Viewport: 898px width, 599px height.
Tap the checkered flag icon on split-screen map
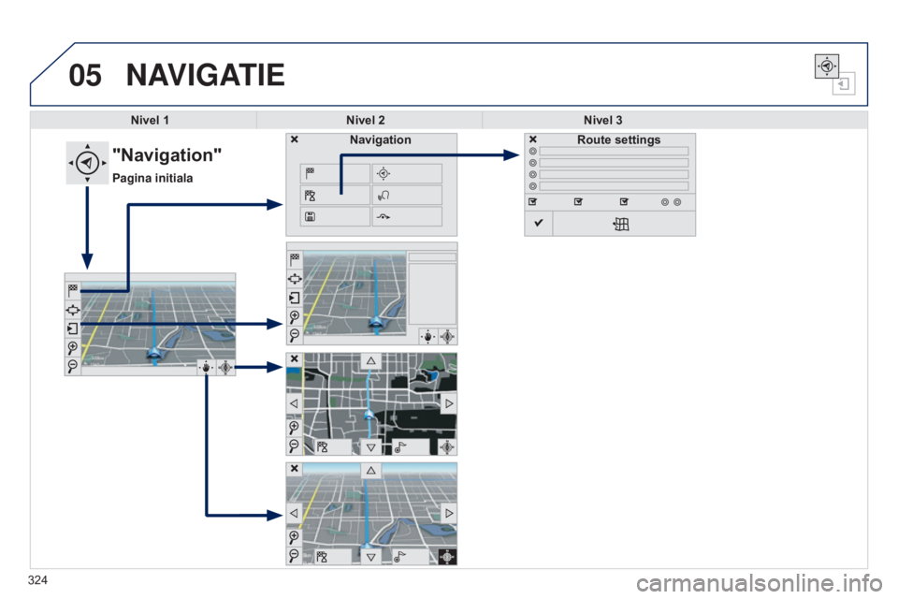click(295, 259)
